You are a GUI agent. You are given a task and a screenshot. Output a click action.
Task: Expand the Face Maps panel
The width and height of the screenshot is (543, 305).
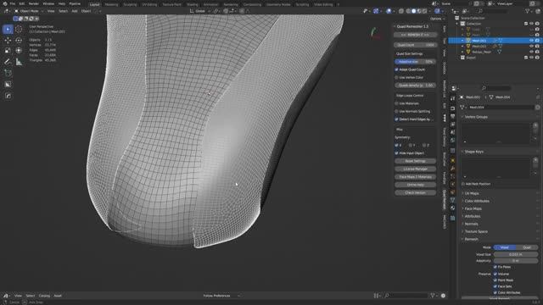(473, 208)
